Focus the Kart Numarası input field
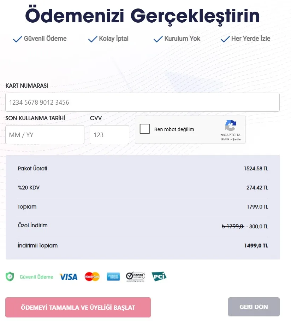This screenshot has width=291, height=321. click(142, 102)
